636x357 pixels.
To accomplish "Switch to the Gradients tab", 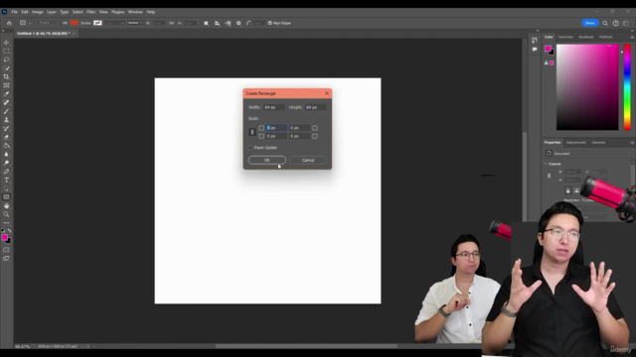I will [x=585, y=38].
